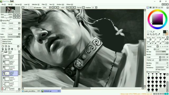Click the canvas horizontal scrollbar
The height and width of the screenshot is (95, 169).
(x=76, y=88)
